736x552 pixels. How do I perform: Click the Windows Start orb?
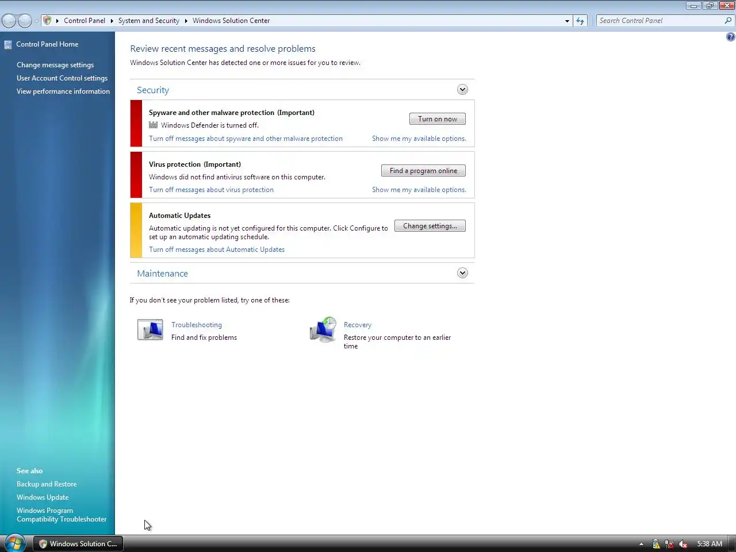[15, 543]
